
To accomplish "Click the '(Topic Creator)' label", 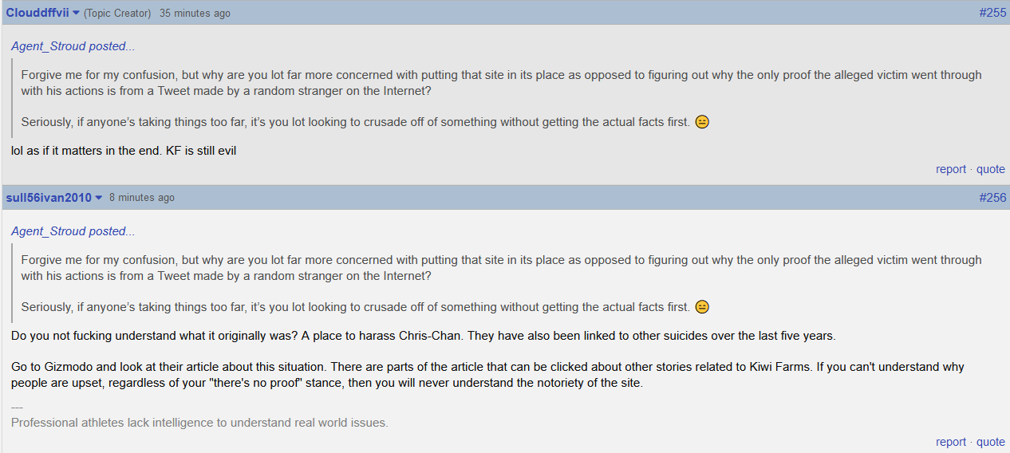I will [x=117, y=14].
